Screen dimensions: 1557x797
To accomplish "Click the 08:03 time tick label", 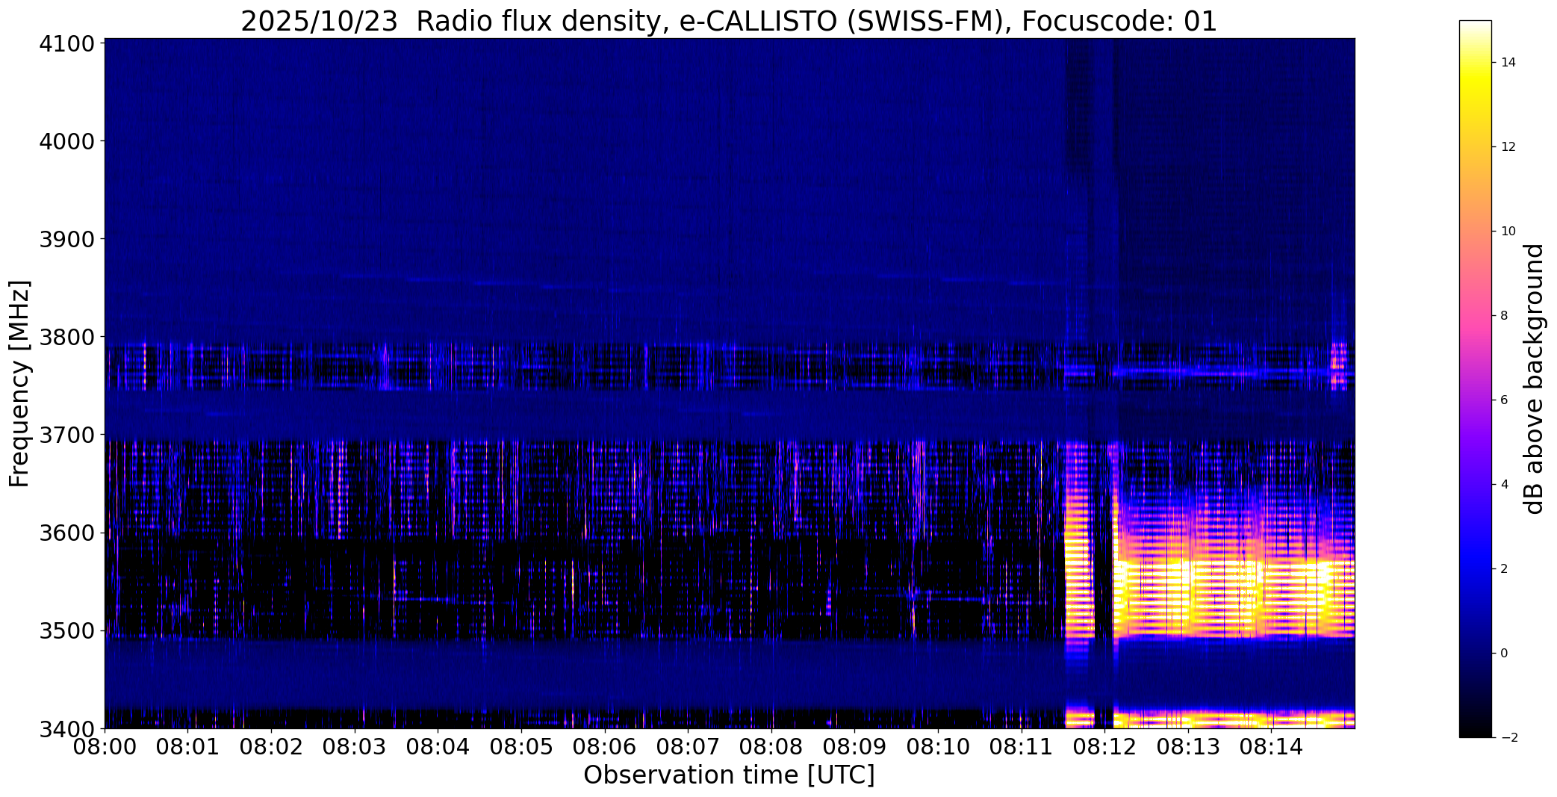I will [355, 747].
